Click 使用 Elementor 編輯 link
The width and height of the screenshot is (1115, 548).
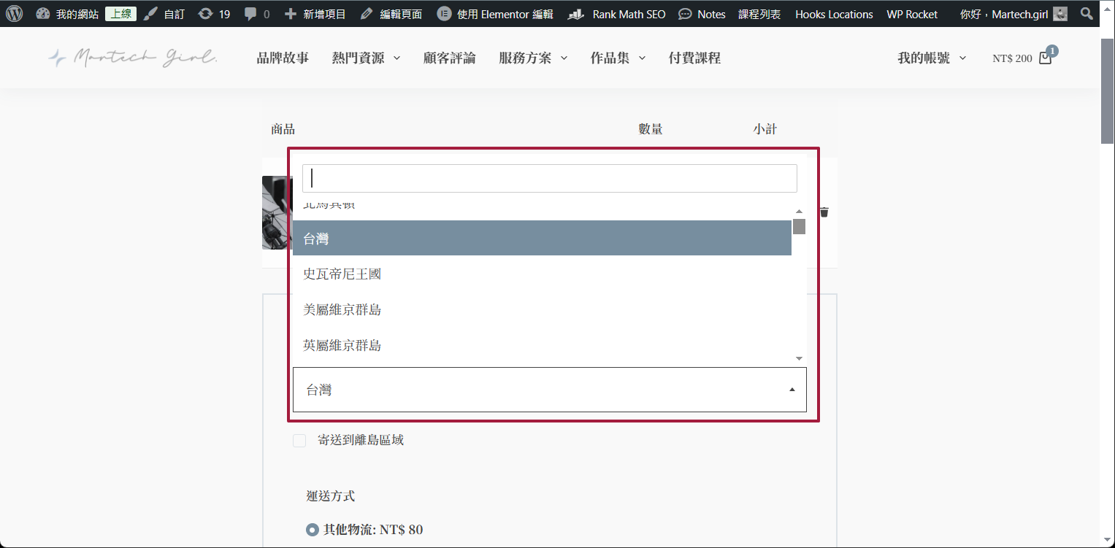click(495, 14)
